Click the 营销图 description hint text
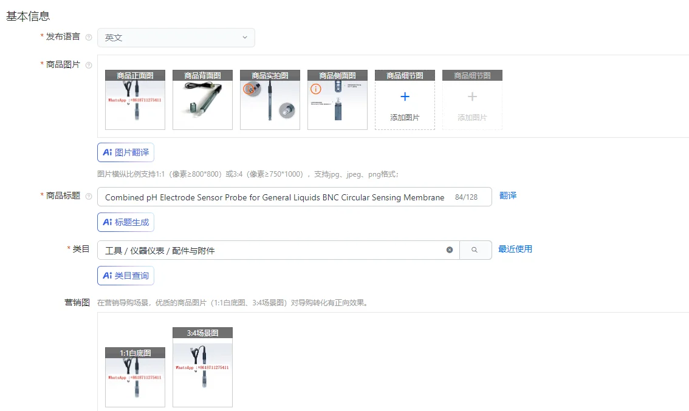This screenshot has height=411, width=689. pyautogui.click(x=233, y=302)
